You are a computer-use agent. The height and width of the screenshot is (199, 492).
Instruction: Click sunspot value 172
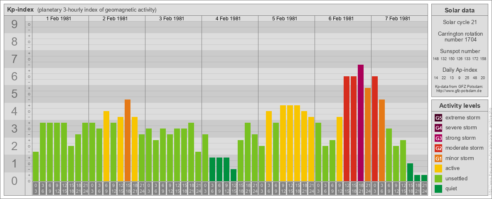[476, 59]
